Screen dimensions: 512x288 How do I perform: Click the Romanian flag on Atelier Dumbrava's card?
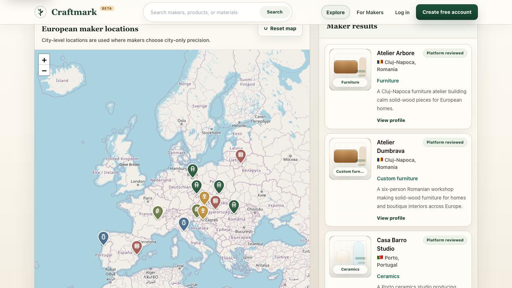pos(380,160)
